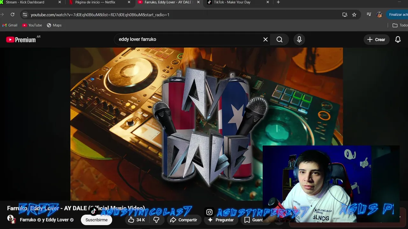
Task: Close the TikTok tab
Action: [268, 2]
